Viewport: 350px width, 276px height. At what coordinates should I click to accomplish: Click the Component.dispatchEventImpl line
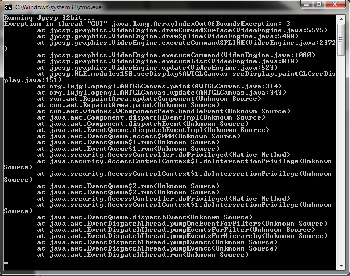tap(151, 117)
